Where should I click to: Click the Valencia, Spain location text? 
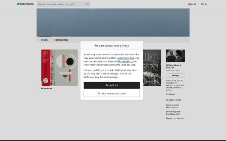point(173,70)
